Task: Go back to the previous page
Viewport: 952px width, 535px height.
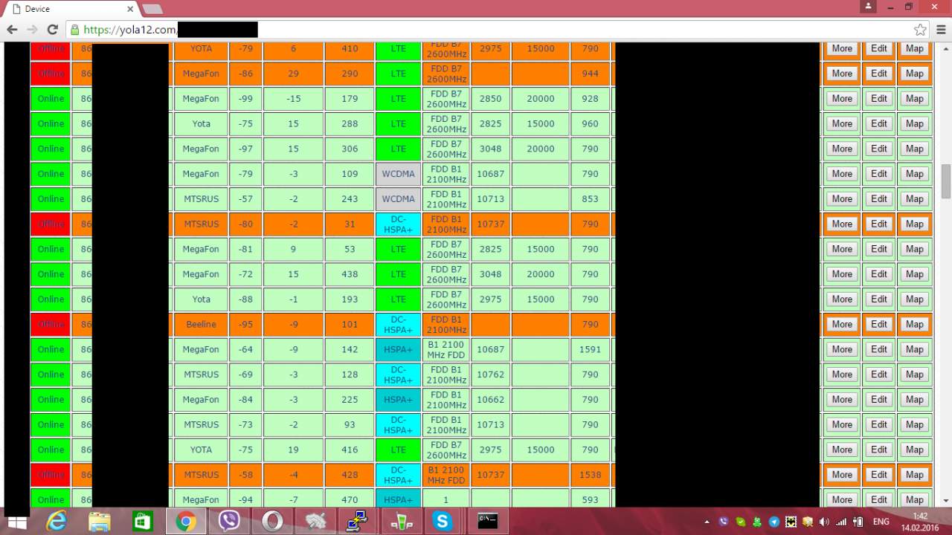Action: coord(12,30)
